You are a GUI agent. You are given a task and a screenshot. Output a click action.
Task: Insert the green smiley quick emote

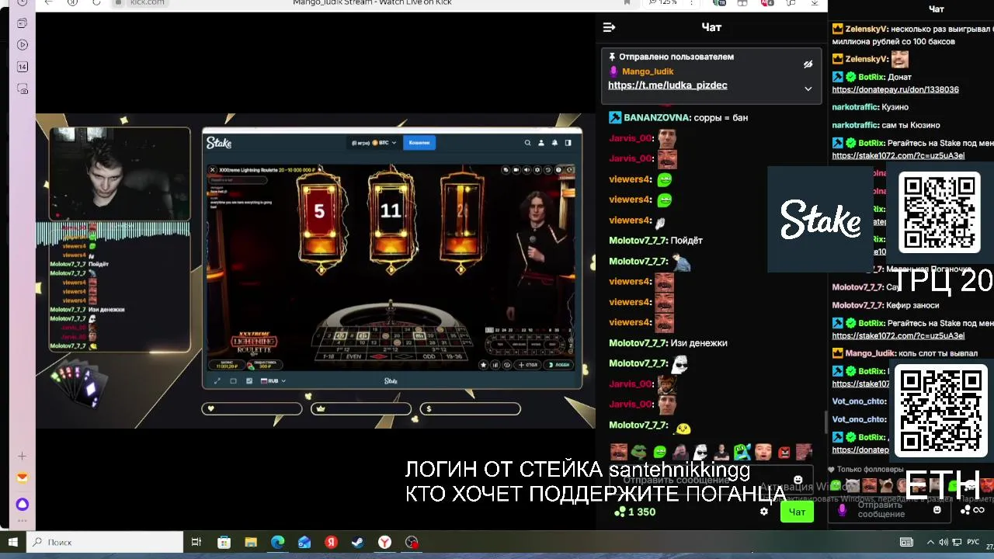pos(660,452)
